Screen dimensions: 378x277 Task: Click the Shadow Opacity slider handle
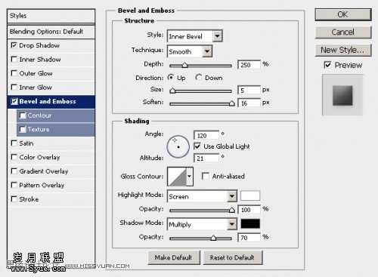(x=213, y=238)
